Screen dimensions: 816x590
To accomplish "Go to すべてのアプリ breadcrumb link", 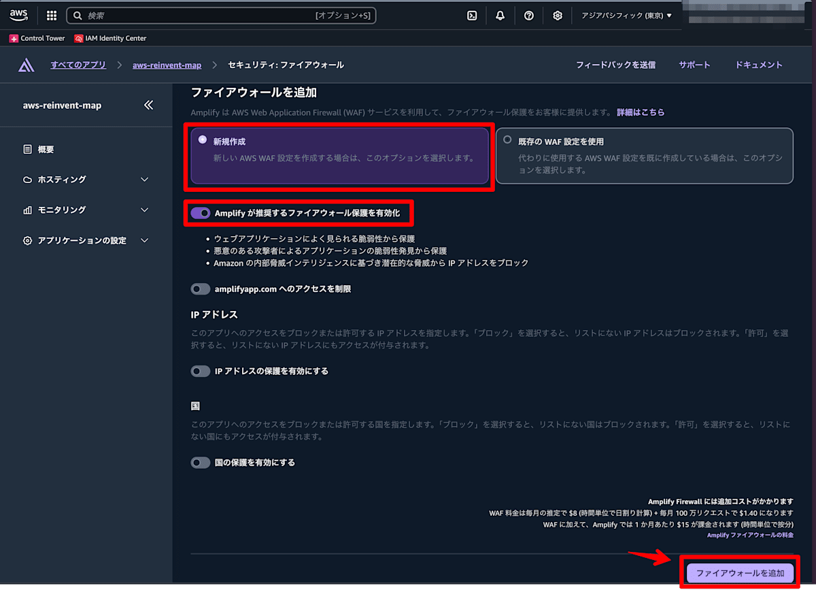I will (78, 65).
